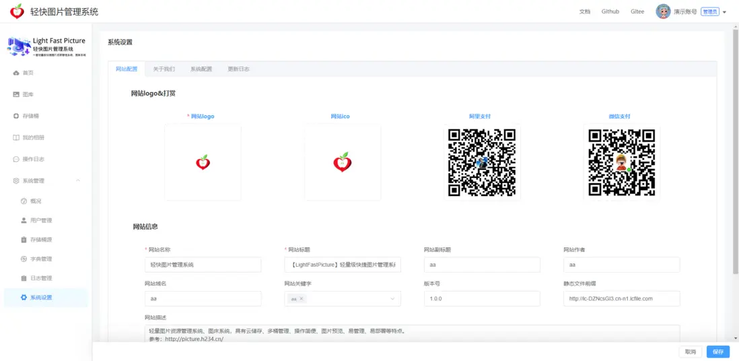Focus the 版本号 input field

click(x=482, y=299)
